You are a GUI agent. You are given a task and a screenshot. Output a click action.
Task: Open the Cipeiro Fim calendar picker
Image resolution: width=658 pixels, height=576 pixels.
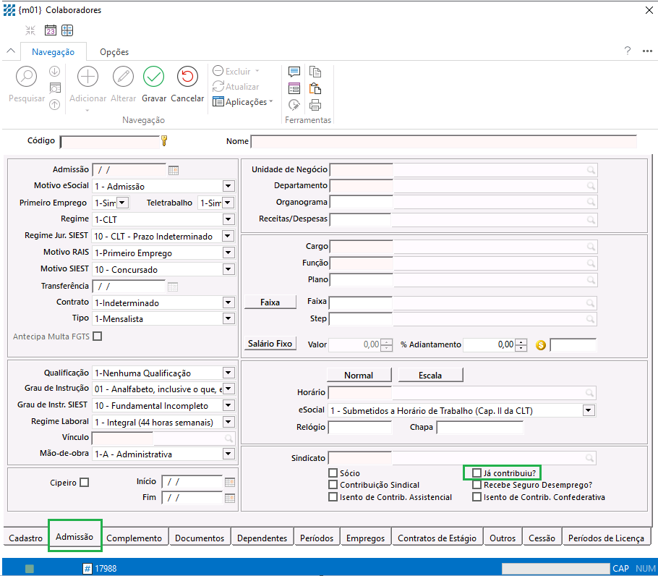229,499
